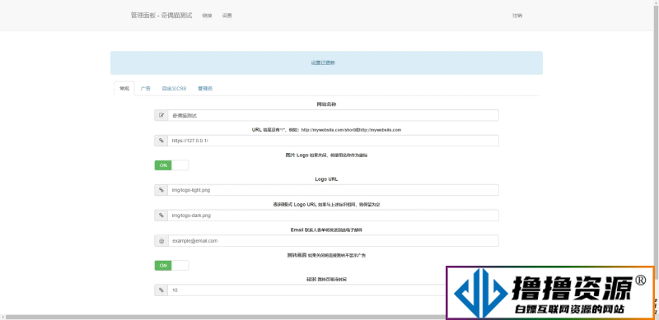This screenshot has height=320, width=659.
Task: Click the Logo URL field label
Action: tap(326, 179)
